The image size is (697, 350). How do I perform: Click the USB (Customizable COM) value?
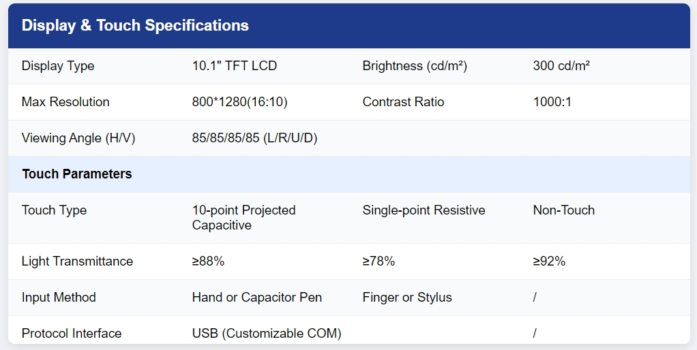click(x=267, y=333)
